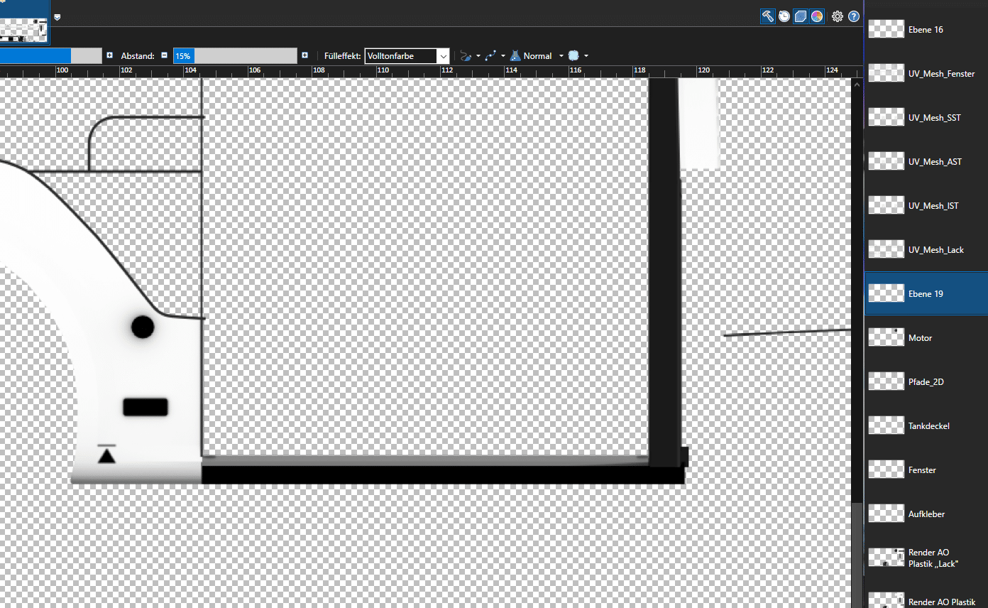The width and height of the screenshot is (988, 608).
Task: Toggle the Layers window icon
Action: click(801, 16)
